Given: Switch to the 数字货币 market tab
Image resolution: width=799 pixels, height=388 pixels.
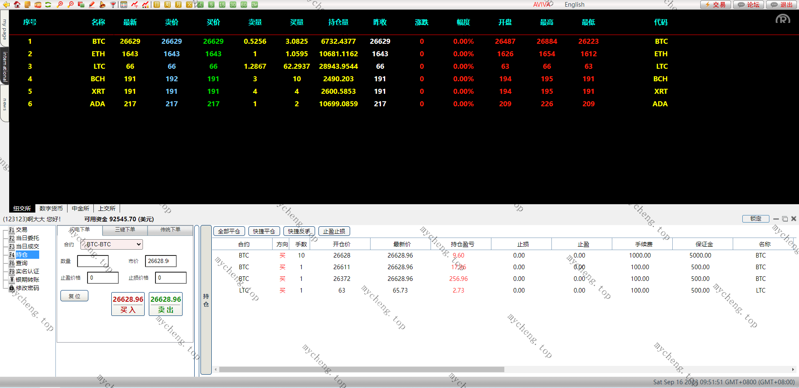Looking at the screenshot, I should 51,208.
